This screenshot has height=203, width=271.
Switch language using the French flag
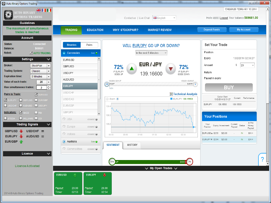tap(44, 10)
